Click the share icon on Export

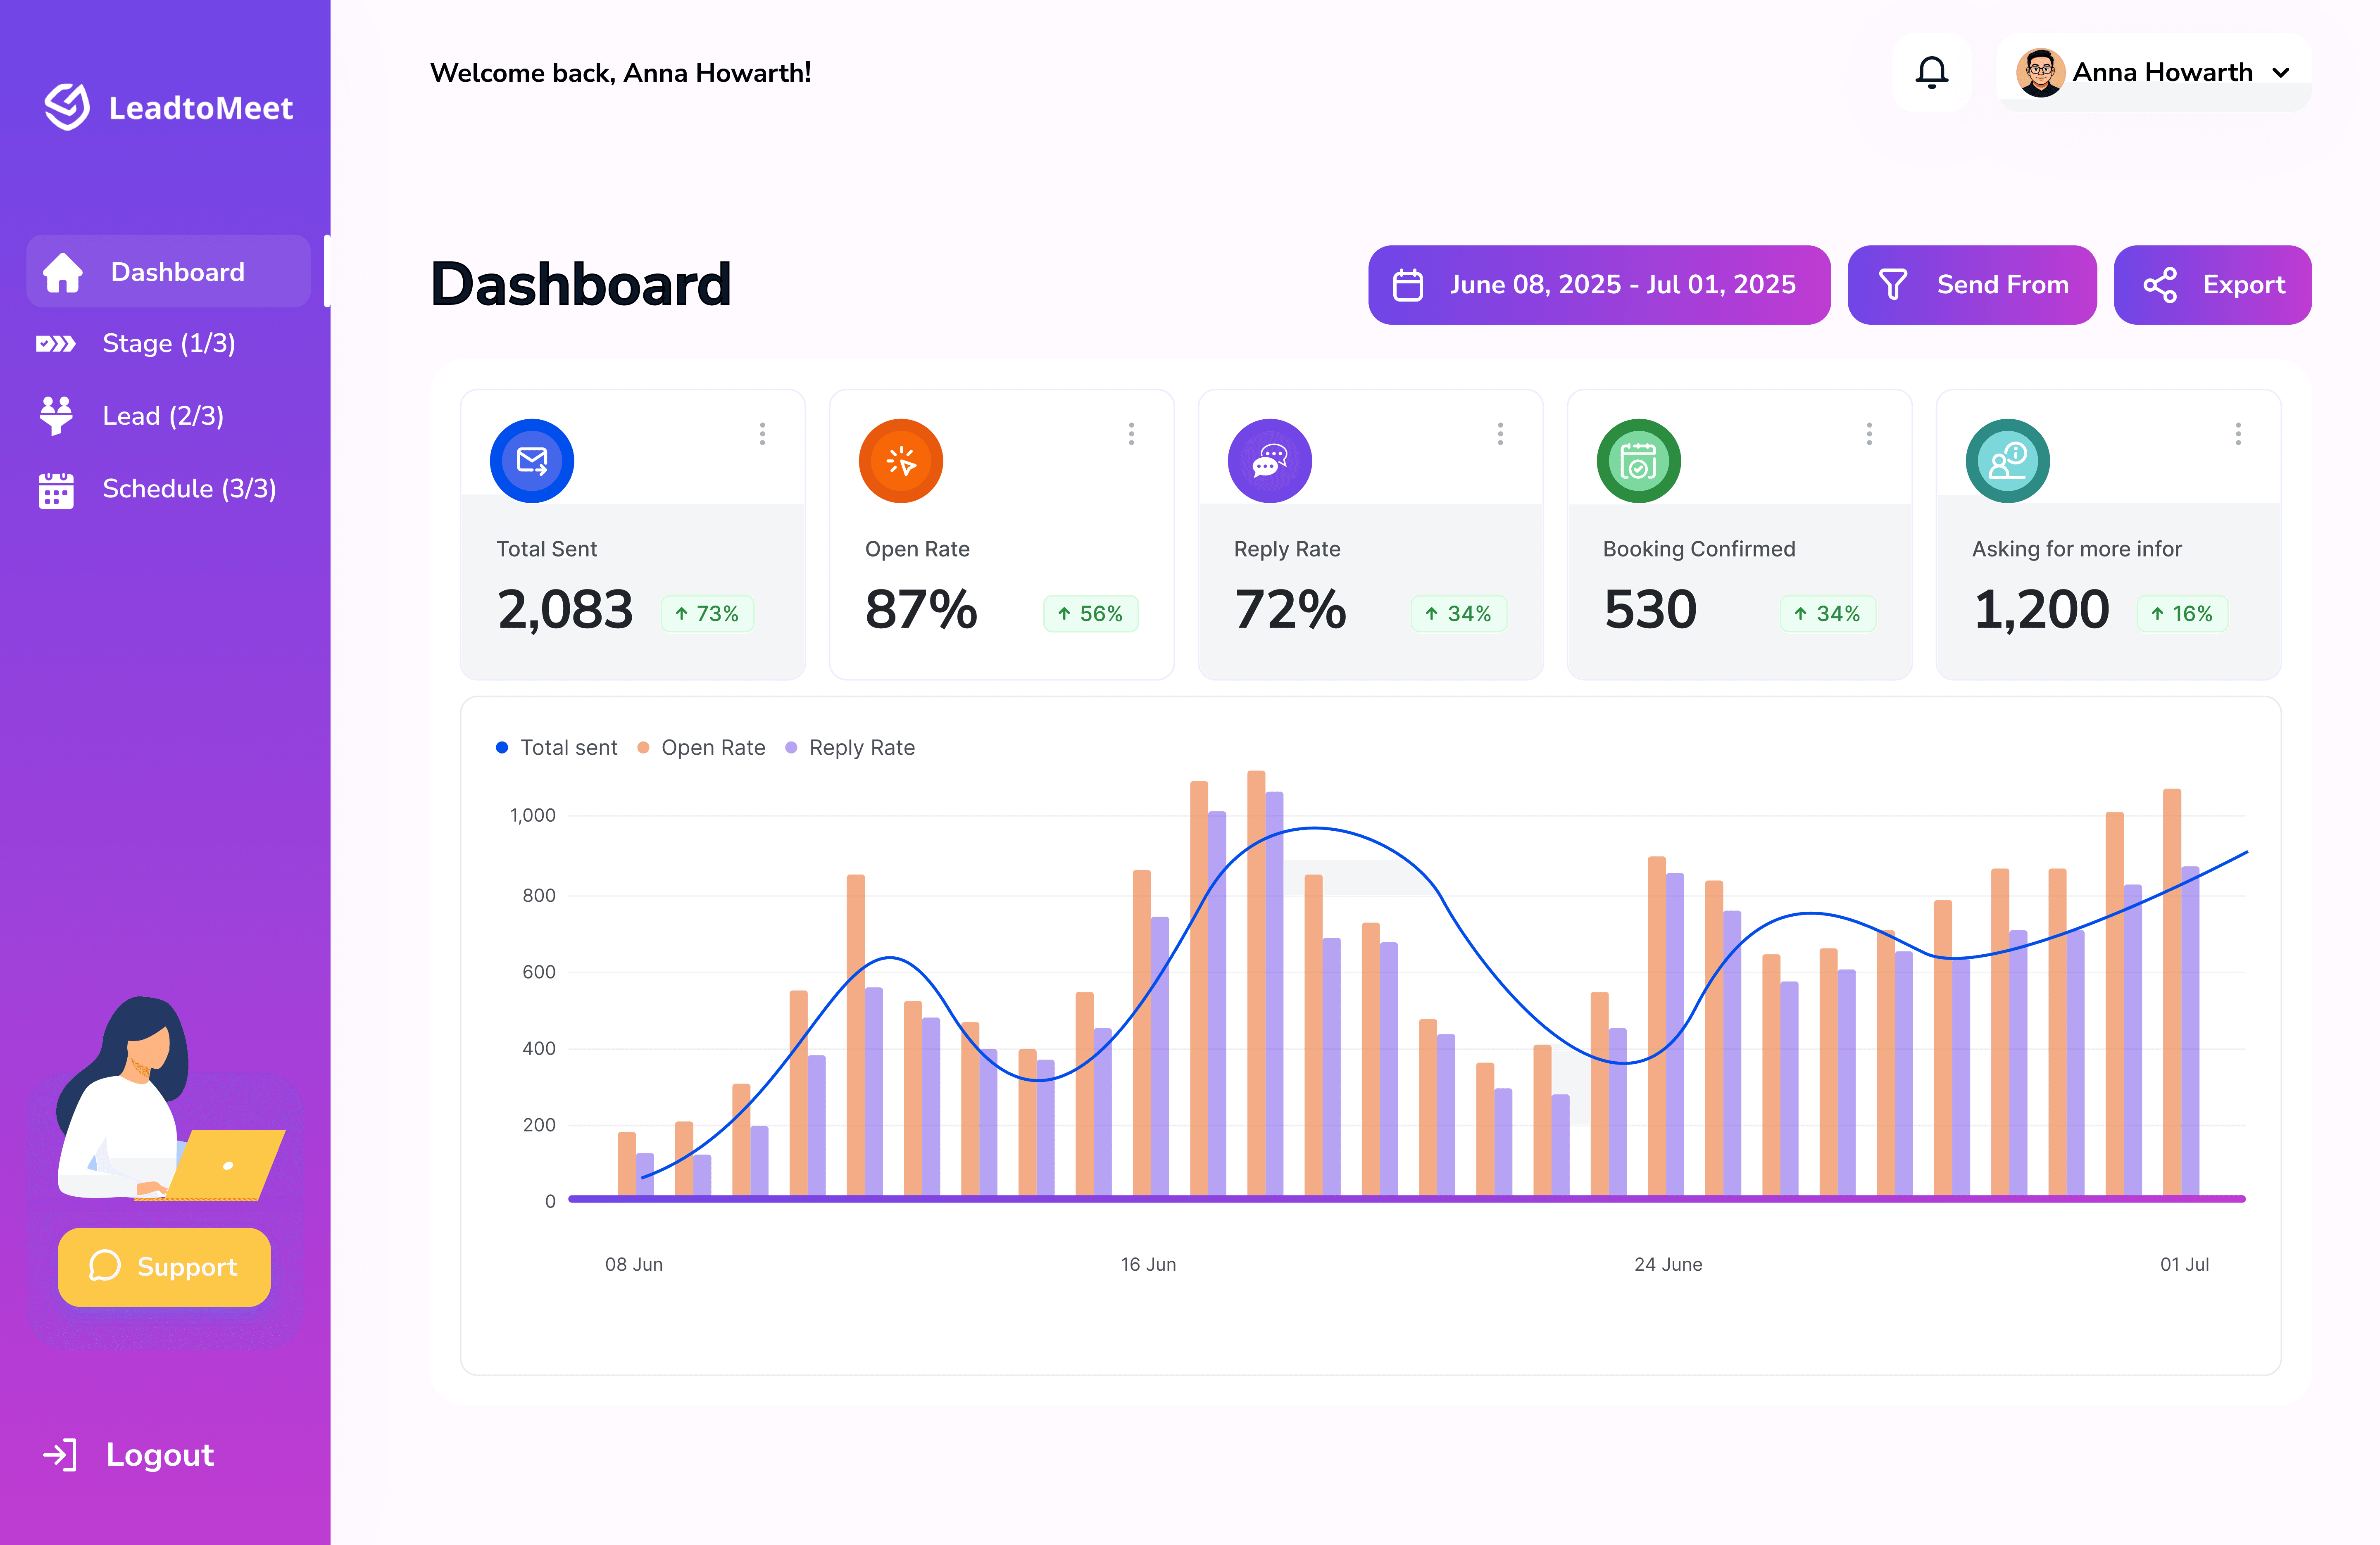click(x=2160, y=285)
